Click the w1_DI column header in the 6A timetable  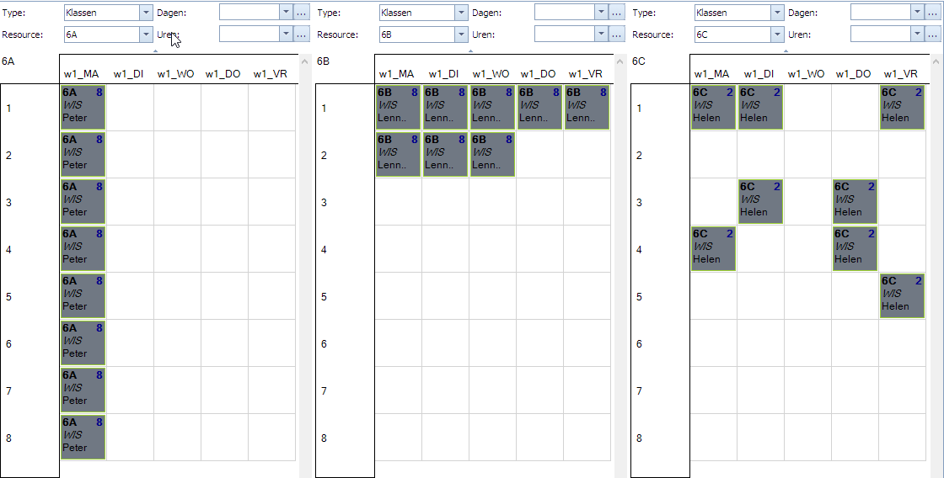(128, 74)
